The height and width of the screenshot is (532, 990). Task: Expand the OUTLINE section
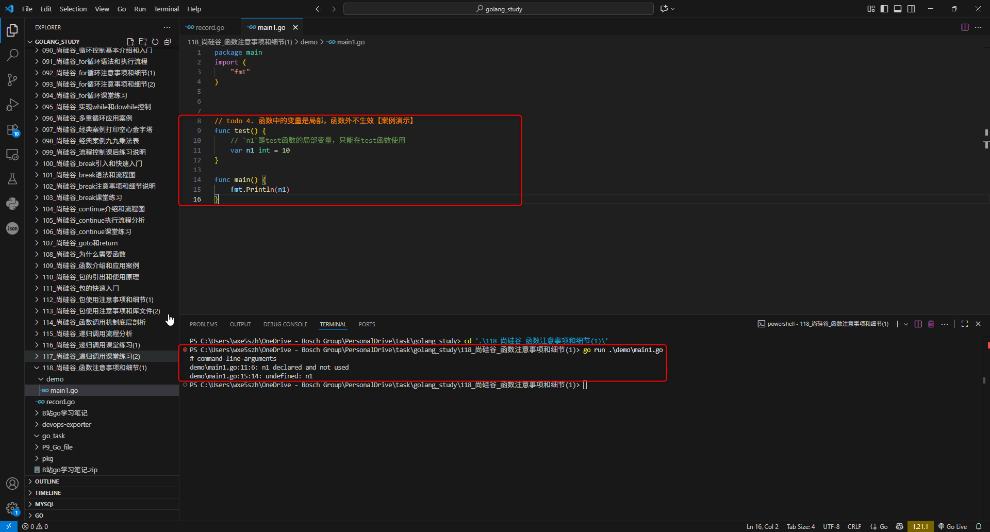(x=102, y=481)
